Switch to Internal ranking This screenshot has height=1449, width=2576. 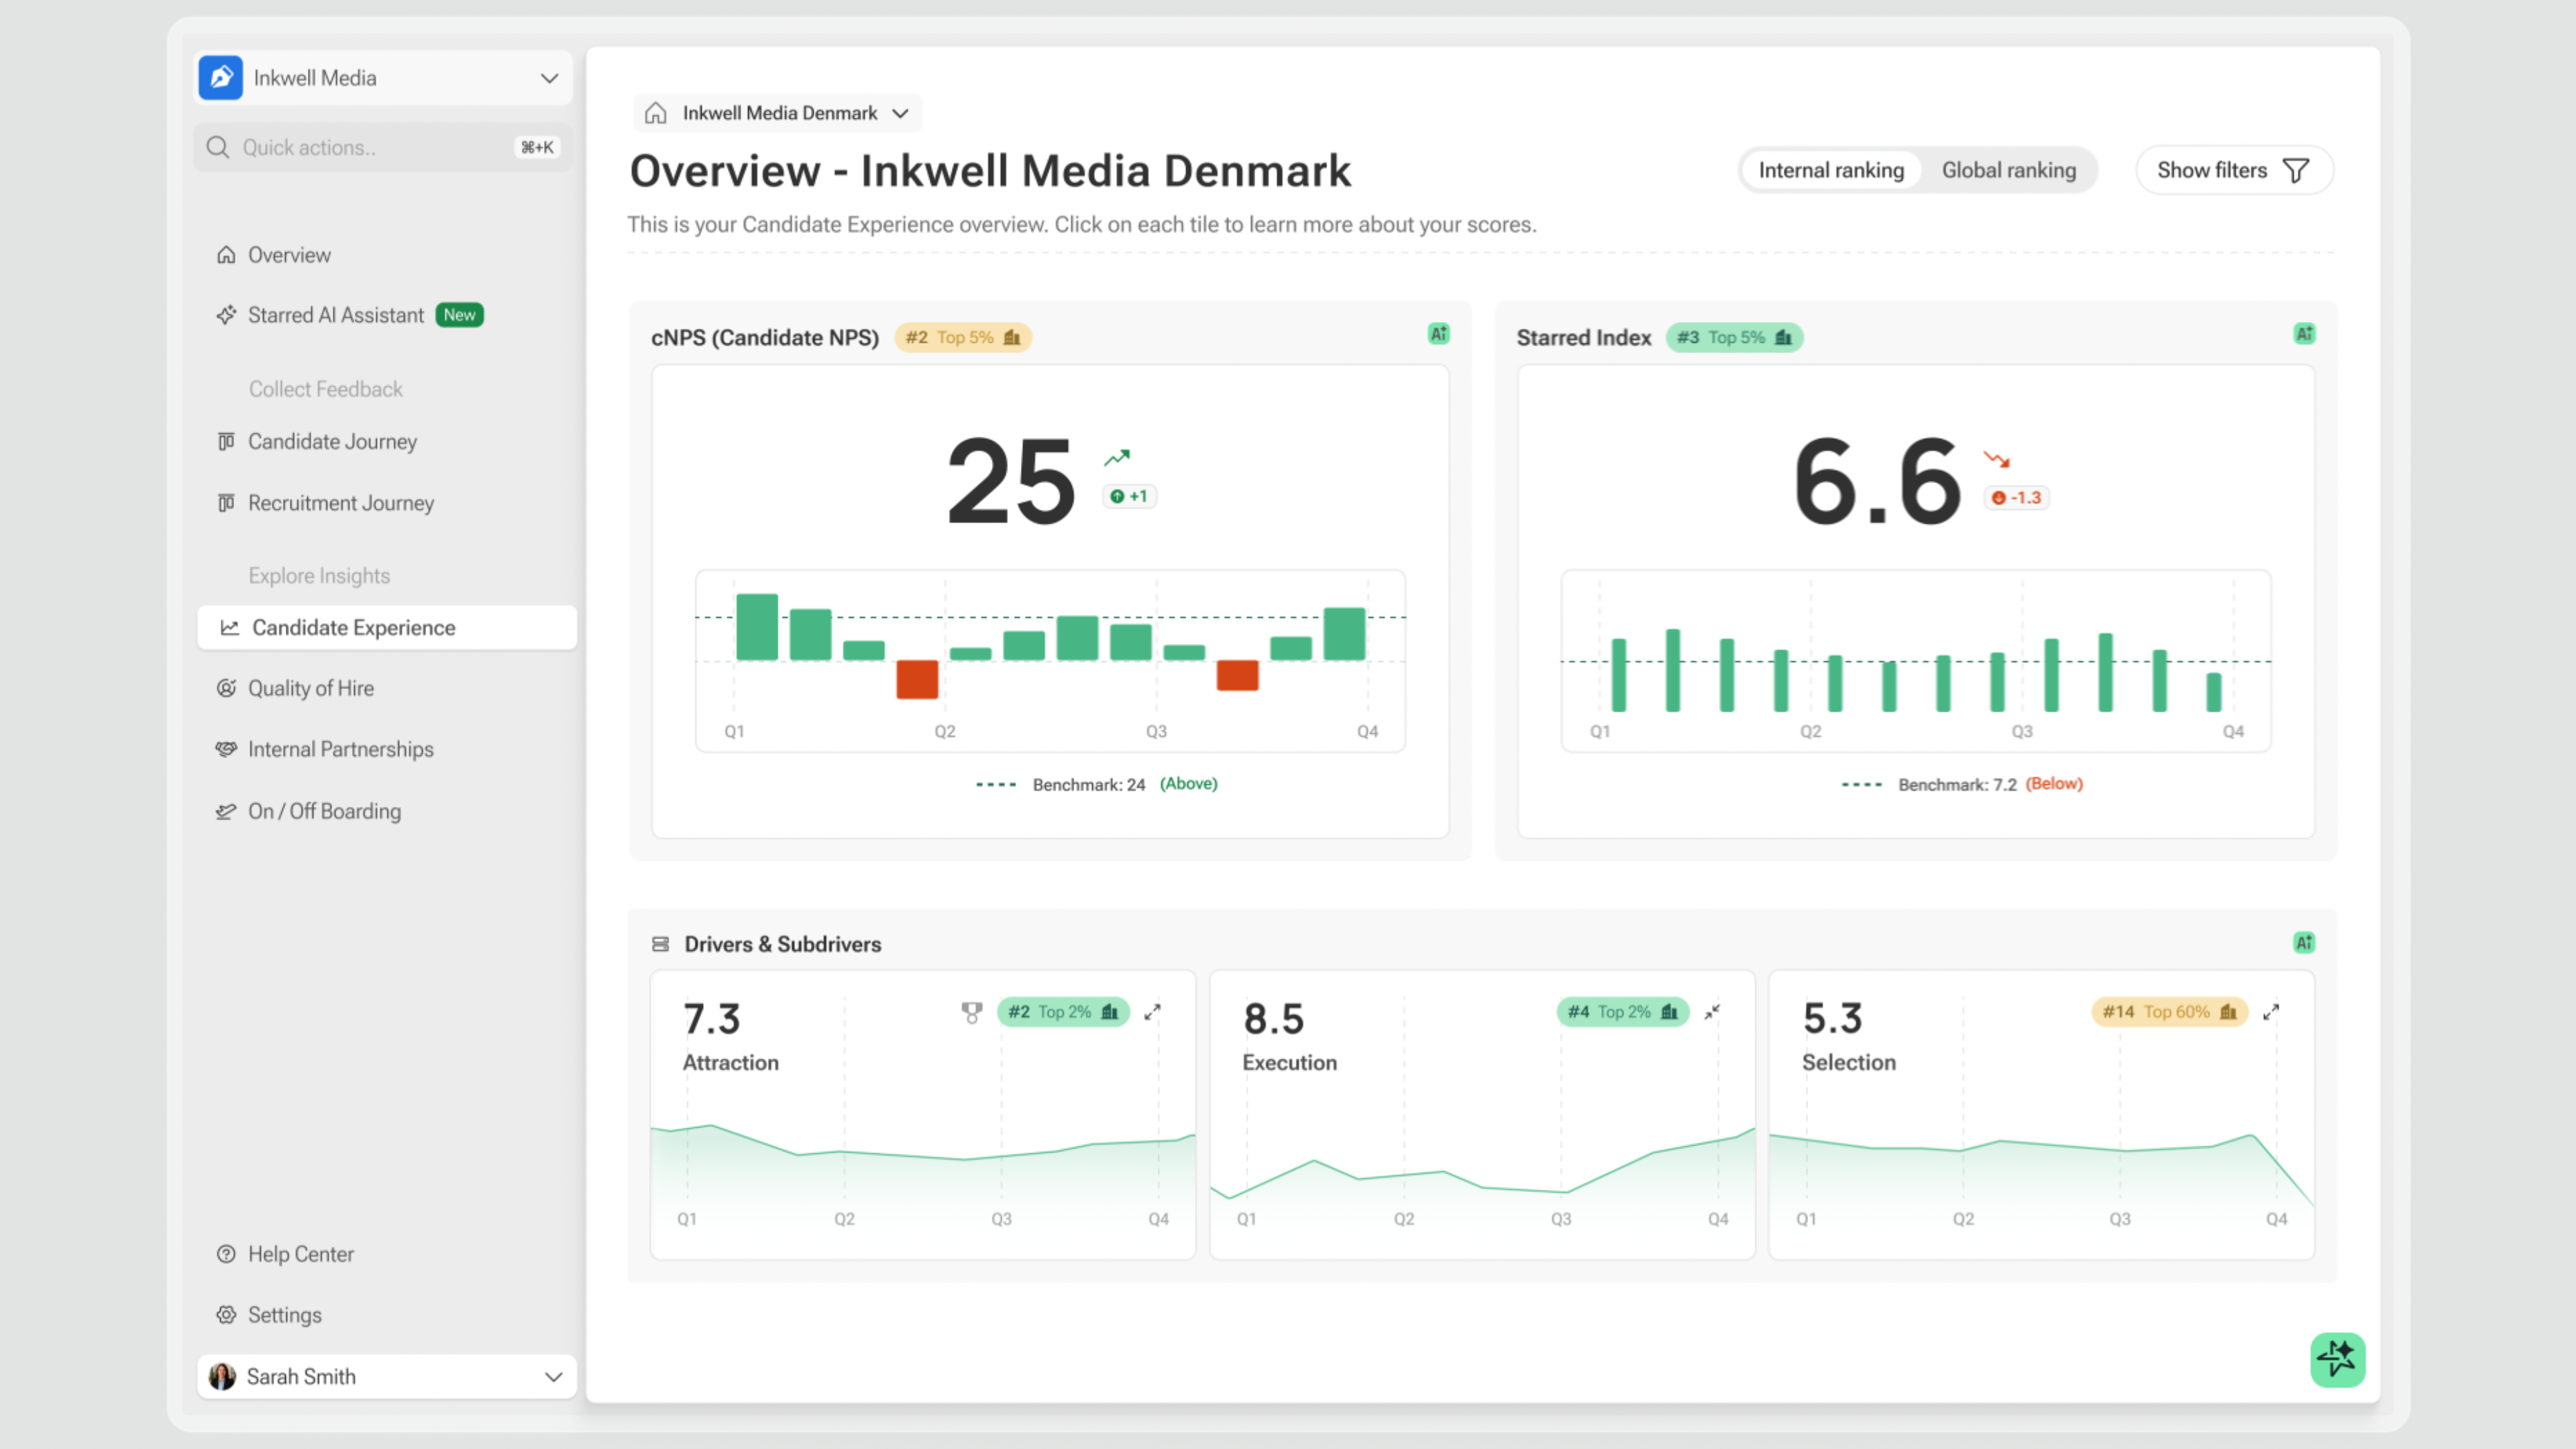point(1830,170)
